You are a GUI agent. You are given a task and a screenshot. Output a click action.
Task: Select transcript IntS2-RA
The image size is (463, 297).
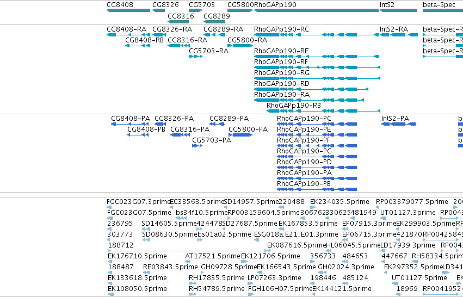399,35
